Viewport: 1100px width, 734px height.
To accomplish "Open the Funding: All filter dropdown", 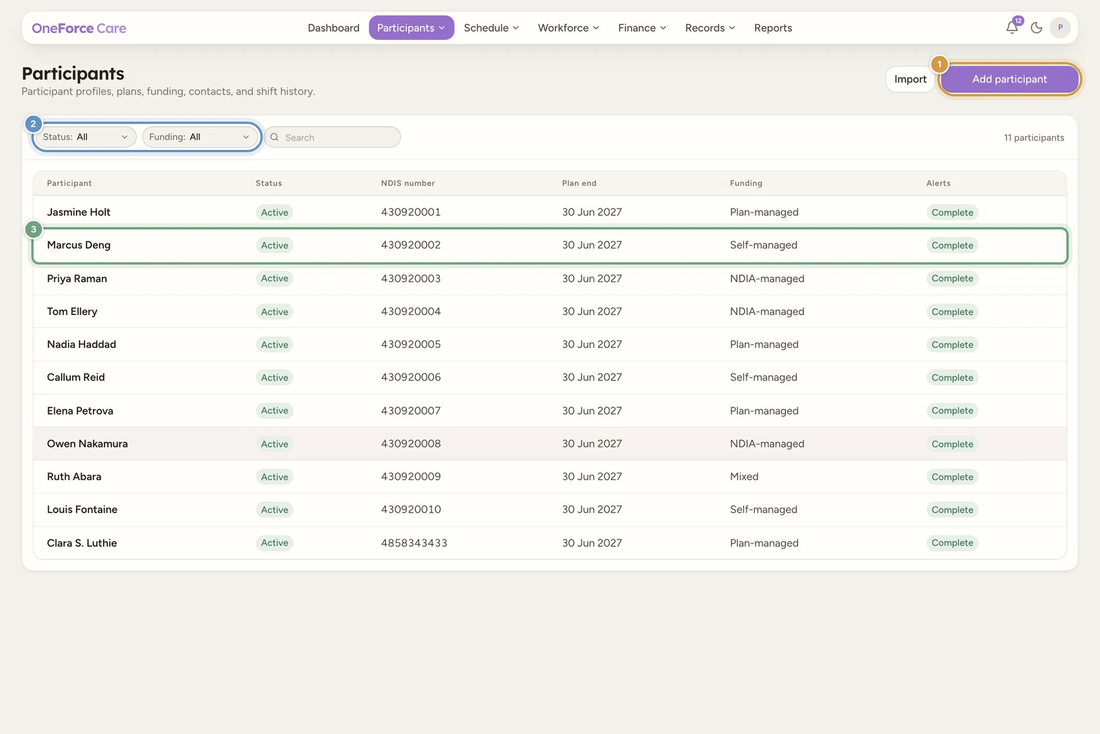I will pos(199,137).
